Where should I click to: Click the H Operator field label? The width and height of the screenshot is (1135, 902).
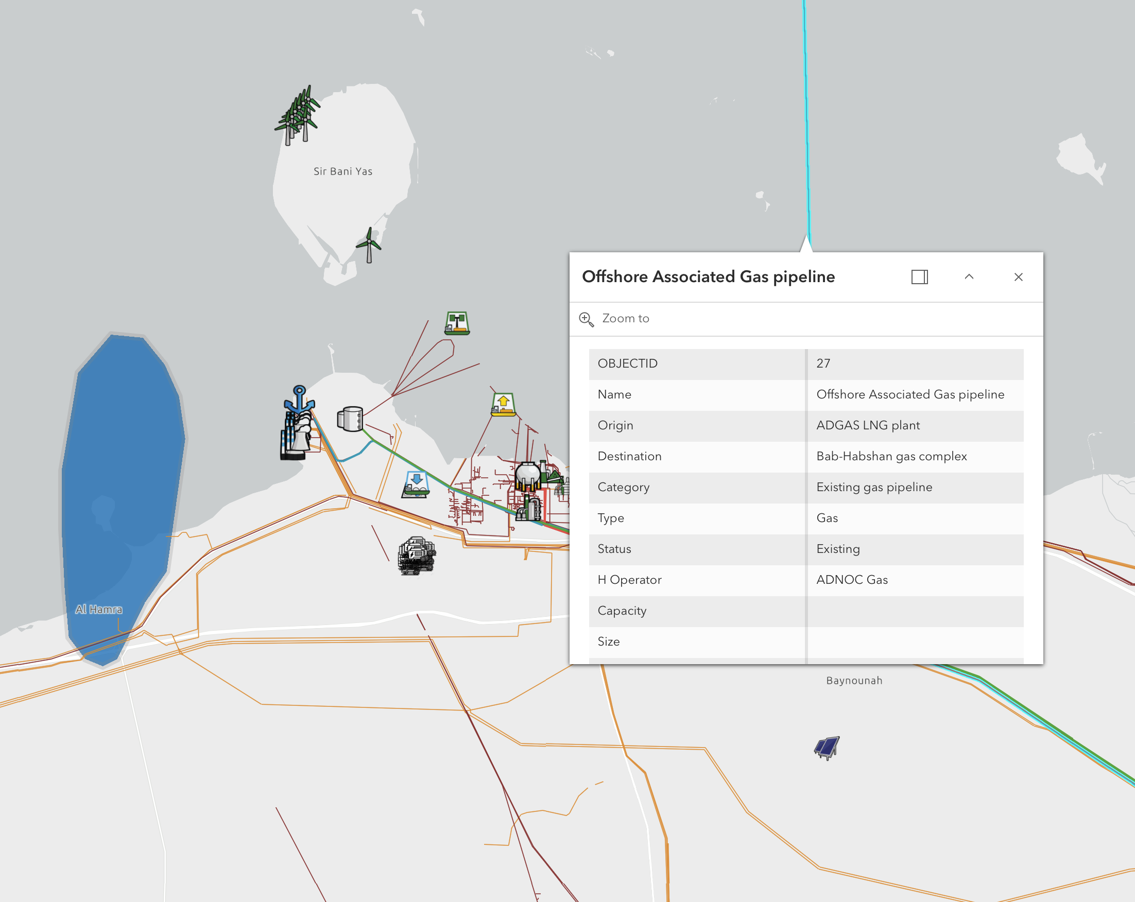tap(629, 580)
